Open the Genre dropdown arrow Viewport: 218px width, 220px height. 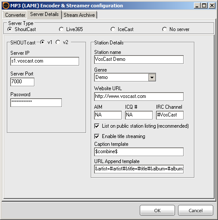pyautogui.click(x=152, y=78)
